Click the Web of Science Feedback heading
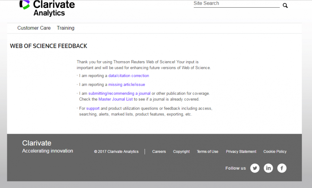The image size is (312, 188). point(49,46)
